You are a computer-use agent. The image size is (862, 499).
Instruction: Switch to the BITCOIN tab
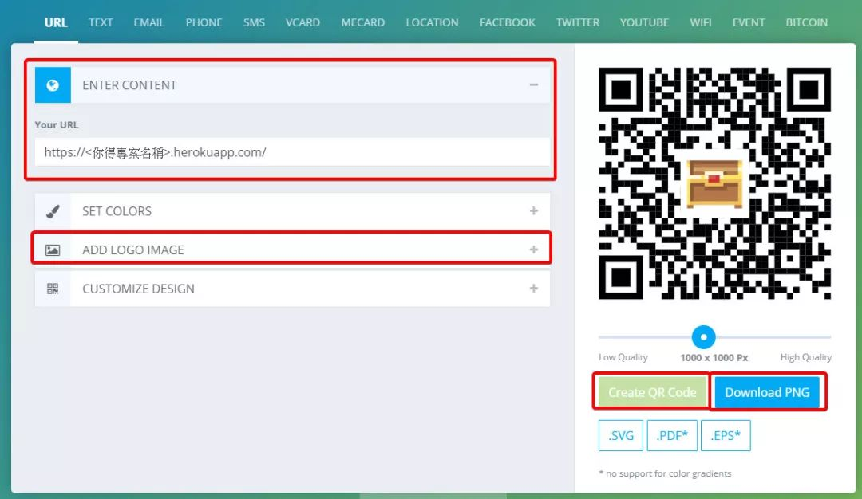click(806, 22)
